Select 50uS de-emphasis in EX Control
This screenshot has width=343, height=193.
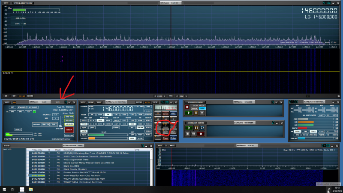click(313, 131)
